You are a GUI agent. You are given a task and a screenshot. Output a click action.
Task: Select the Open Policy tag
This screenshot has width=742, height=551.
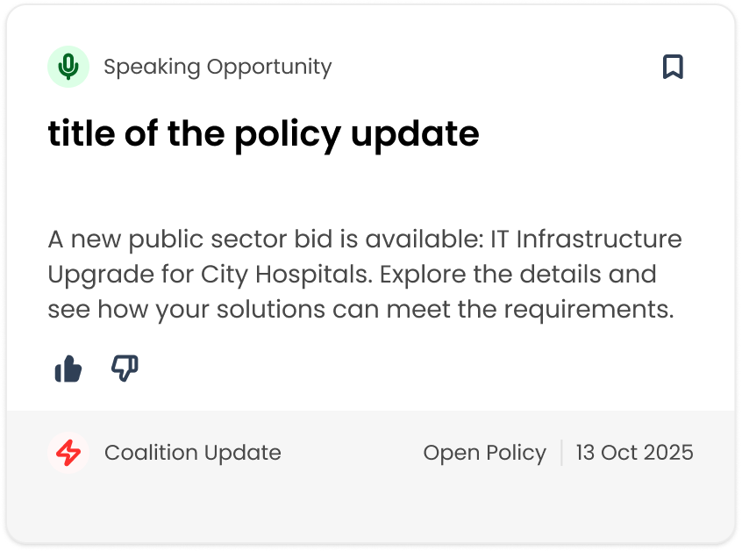point(484,453)
